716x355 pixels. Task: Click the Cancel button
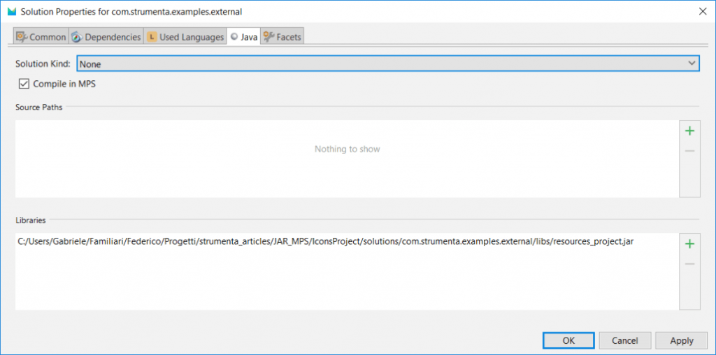(624, 340)
